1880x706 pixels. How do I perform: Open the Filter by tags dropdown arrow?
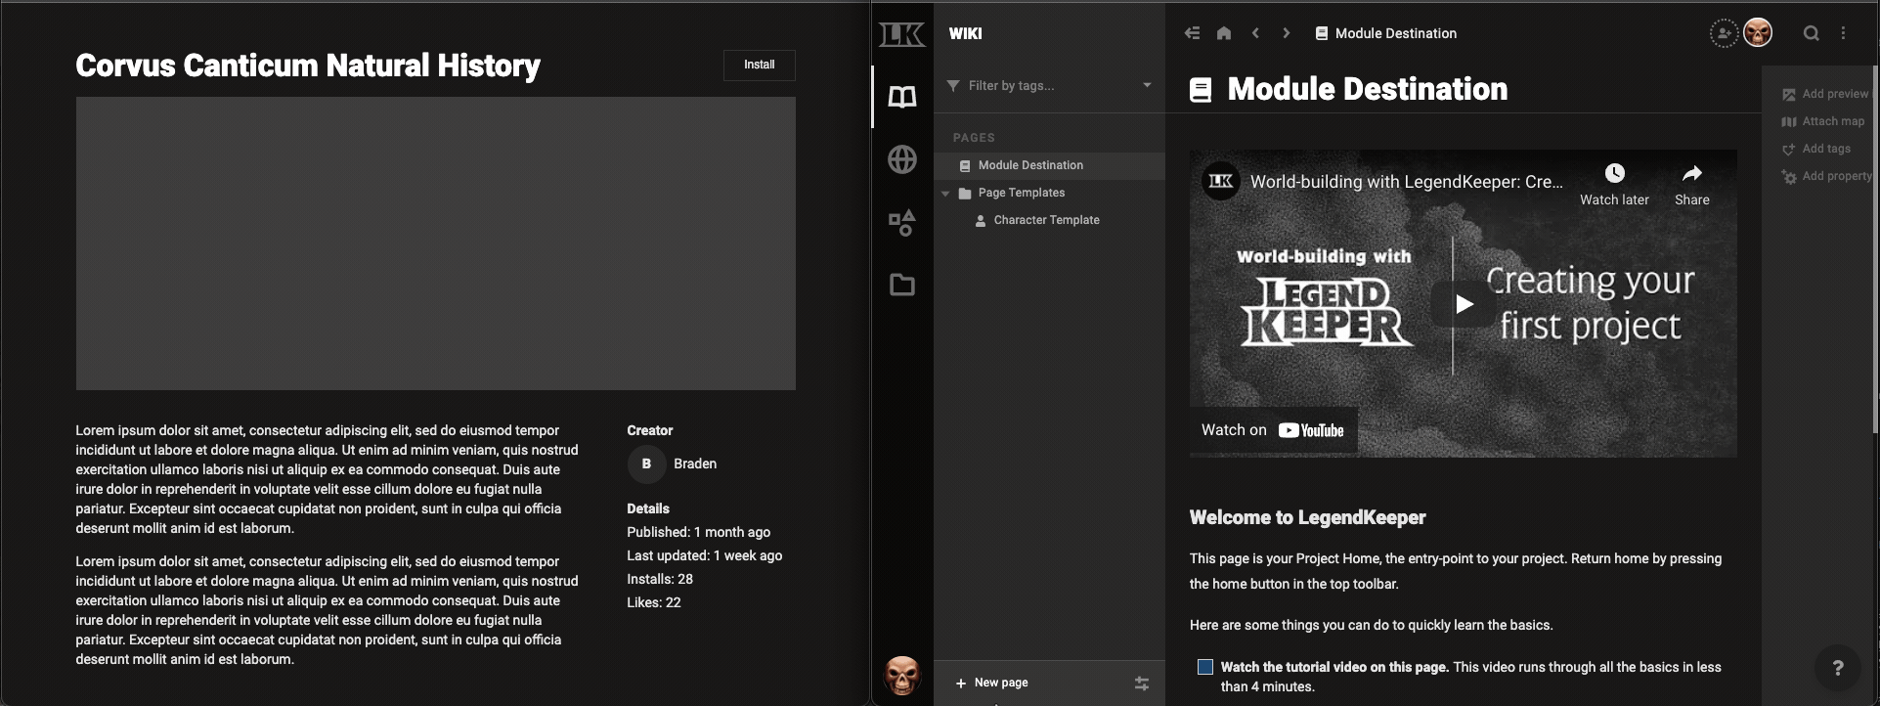pos(1147,85)
